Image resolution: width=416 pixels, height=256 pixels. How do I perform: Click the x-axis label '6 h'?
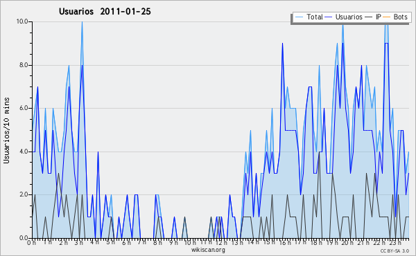[x=126, y=242]
